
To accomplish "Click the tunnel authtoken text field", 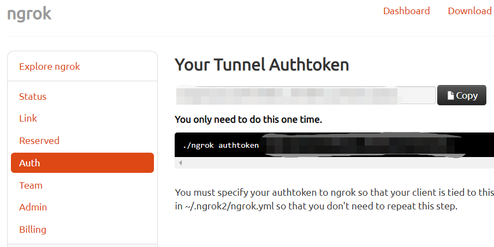I will pos(305,95).
